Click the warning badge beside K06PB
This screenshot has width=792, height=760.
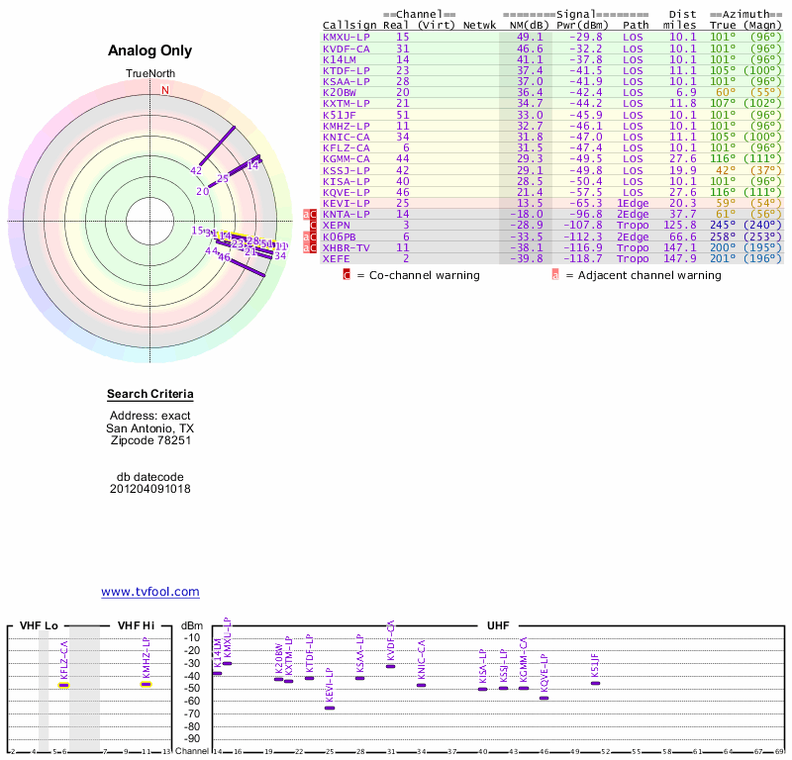[310, 237]
